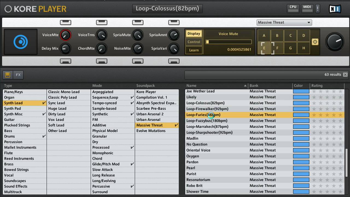Click the VoiceMte knob

click(x=65, y=35)
